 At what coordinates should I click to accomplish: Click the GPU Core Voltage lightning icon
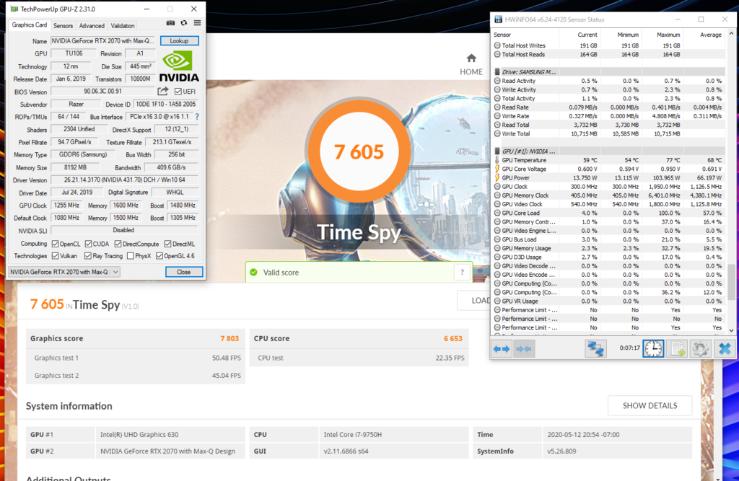(x=497, y=169)
